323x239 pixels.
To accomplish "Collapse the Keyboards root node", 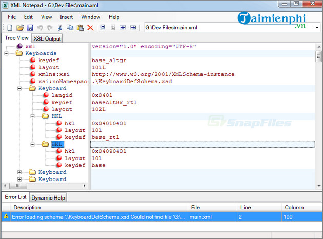I will click(6, 53).
